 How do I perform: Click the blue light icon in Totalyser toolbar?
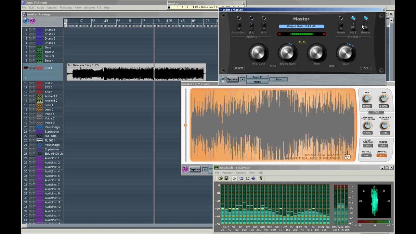pos(253,178)
